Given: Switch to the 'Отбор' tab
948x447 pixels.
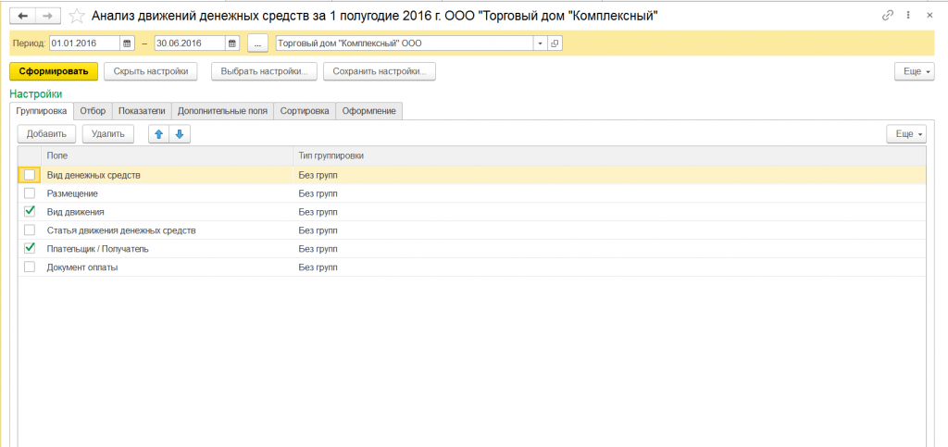Looking at the screenshot, I should pos(94,111).
